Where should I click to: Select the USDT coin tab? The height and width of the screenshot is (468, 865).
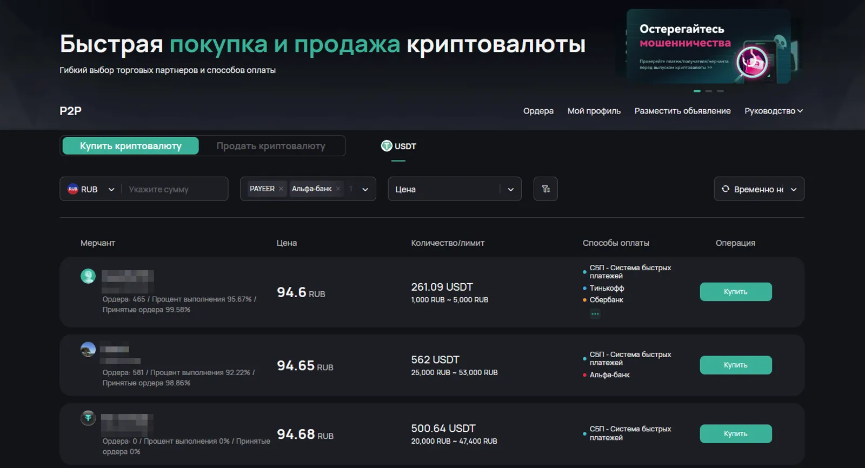pos(398,146)
